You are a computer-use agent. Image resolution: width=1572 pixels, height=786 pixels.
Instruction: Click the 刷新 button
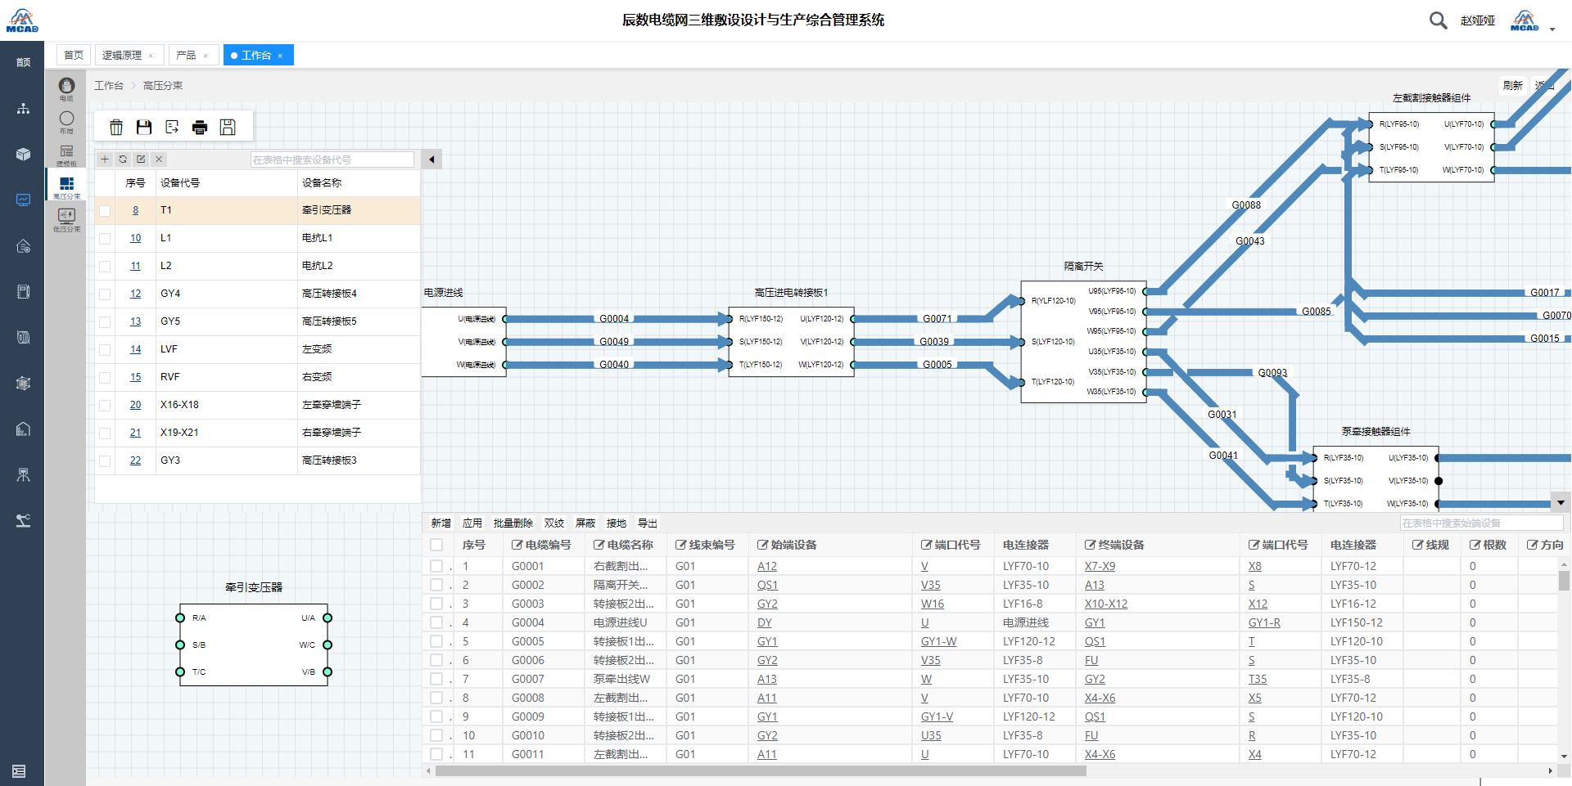point(1512,85)
